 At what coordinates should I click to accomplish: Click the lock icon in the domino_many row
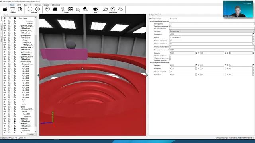tap(15, 62)
